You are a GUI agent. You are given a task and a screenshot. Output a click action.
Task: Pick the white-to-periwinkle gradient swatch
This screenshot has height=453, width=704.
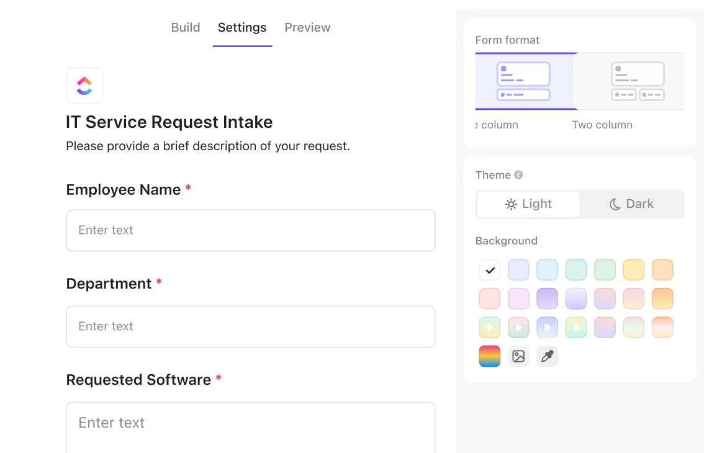coord(576,299)
